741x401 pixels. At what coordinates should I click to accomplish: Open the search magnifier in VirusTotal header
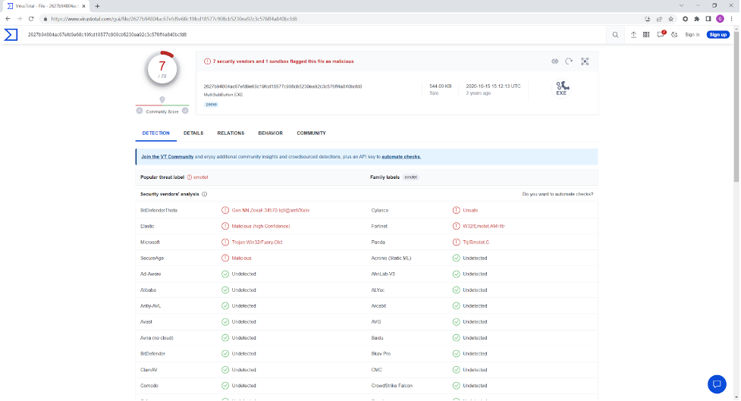coord(615,34)
